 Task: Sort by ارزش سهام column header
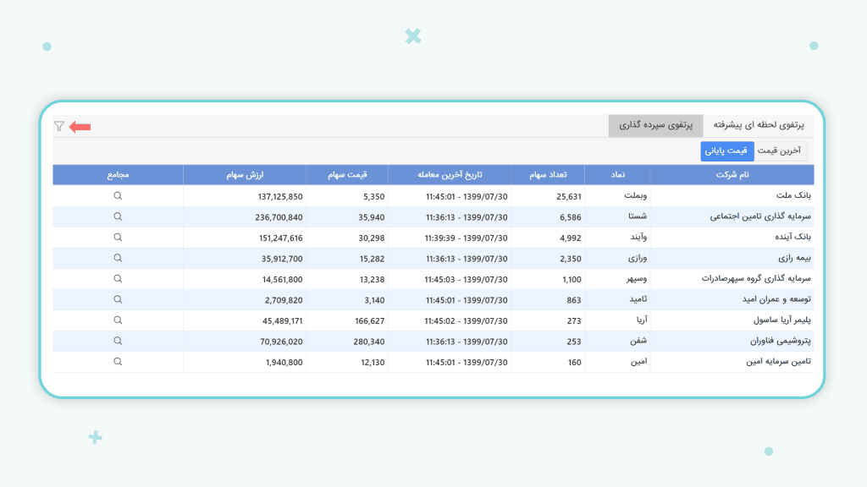245,174
